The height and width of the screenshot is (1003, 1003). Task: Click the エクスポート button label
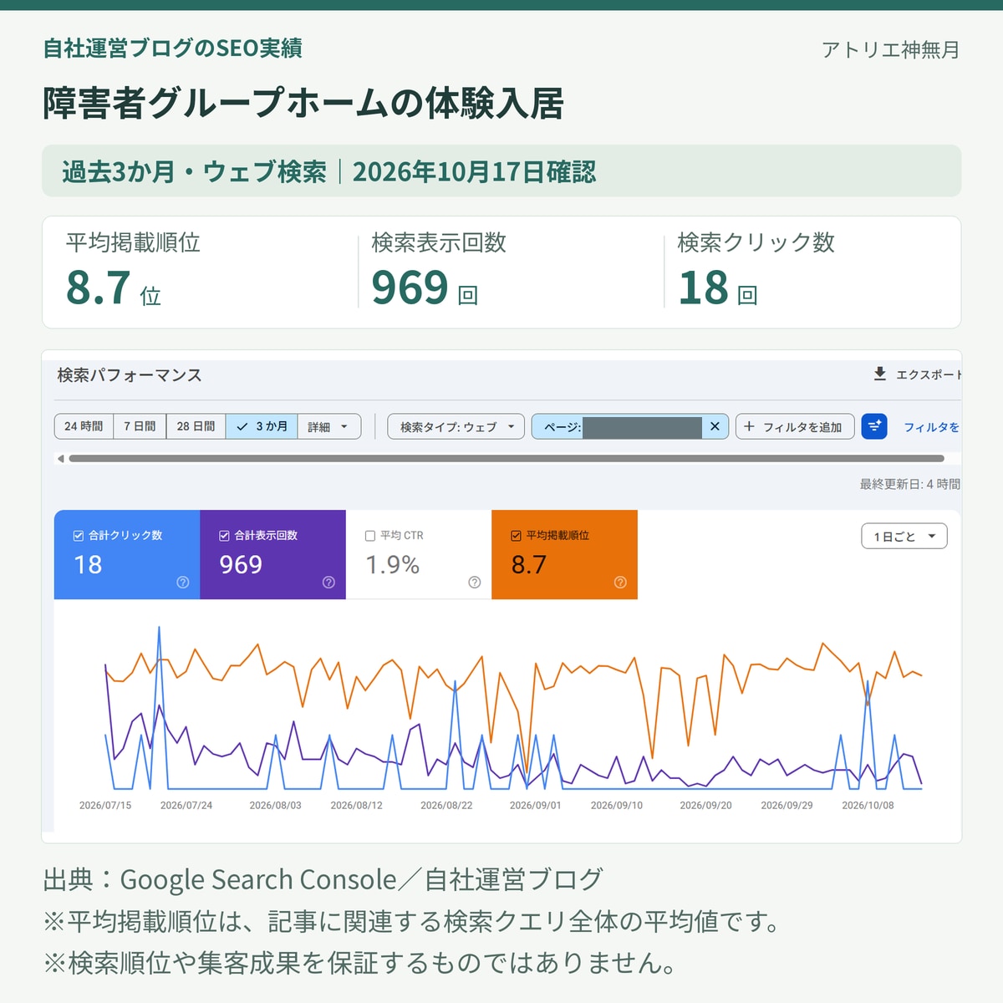[x=929, y=374]
